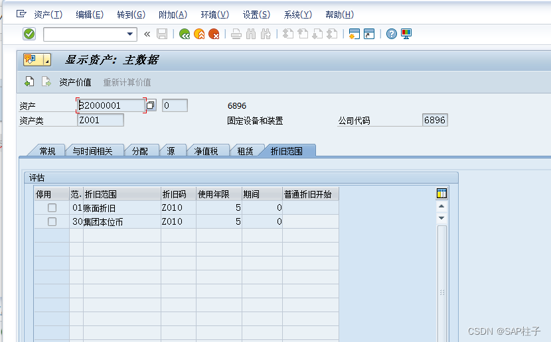Select the 折旧范围 tab
This screenshot has height=342, width=551.
287,151
